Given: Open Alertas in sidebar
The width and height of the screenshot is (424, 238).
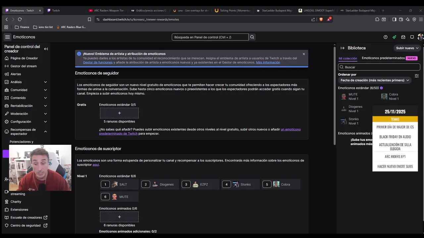Looking at the screenshot, I should click(16, 74).
